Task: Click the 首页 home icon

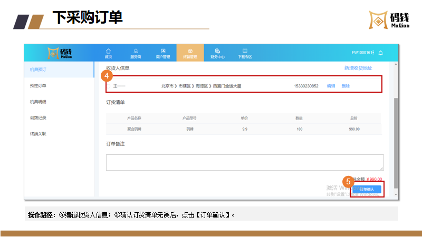Action: 109,53
